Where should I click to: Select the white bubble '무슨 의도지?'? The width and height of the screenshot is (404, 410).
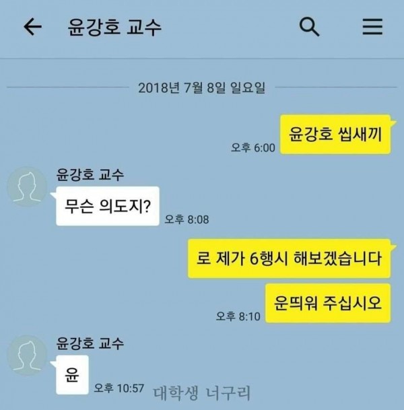coord(108,206)
